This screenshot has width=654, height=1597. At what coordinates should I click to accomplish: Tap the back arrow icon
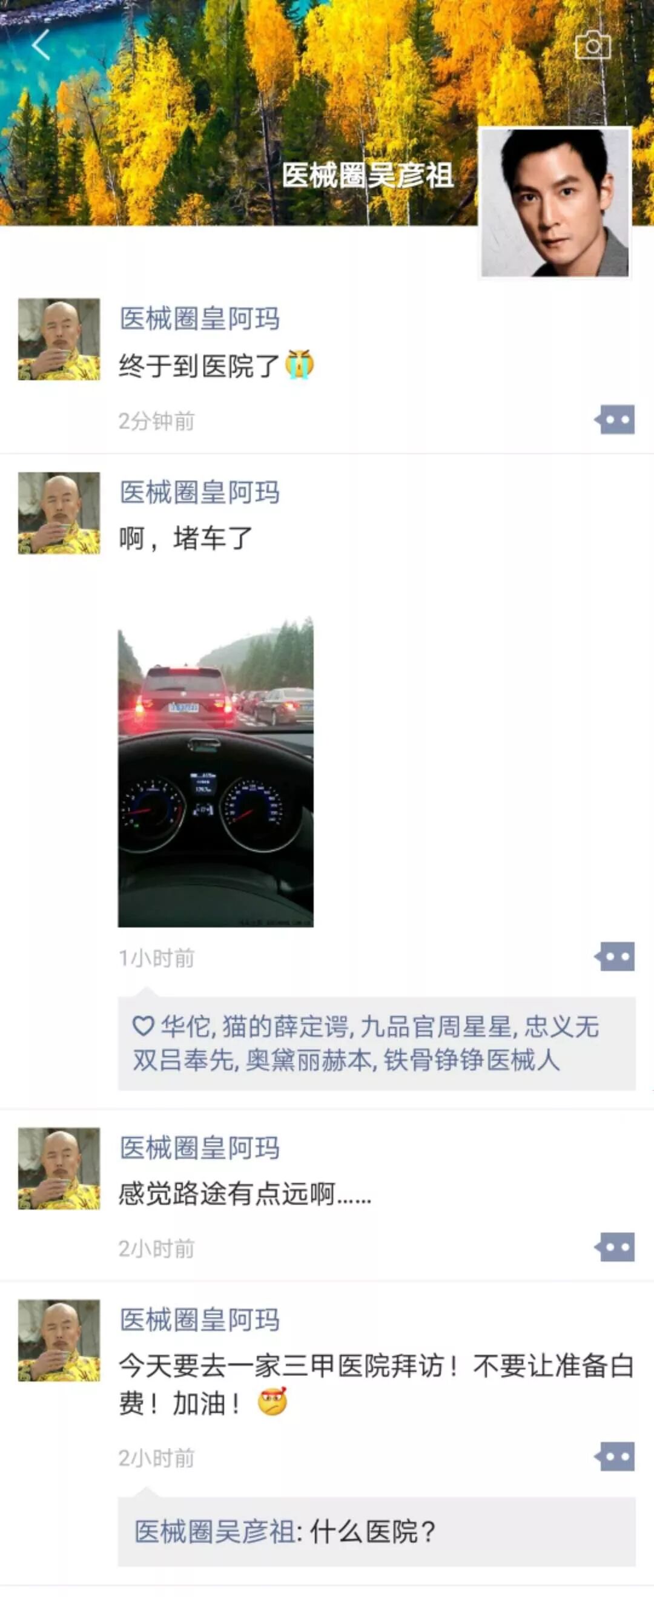pyautogui.click(x=41, y=45)
